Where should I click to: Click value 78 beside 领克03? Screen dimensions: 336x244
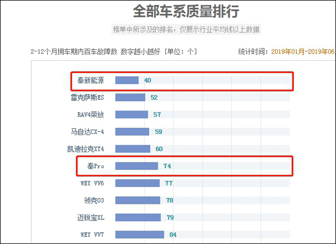click(x=170, y=200)
